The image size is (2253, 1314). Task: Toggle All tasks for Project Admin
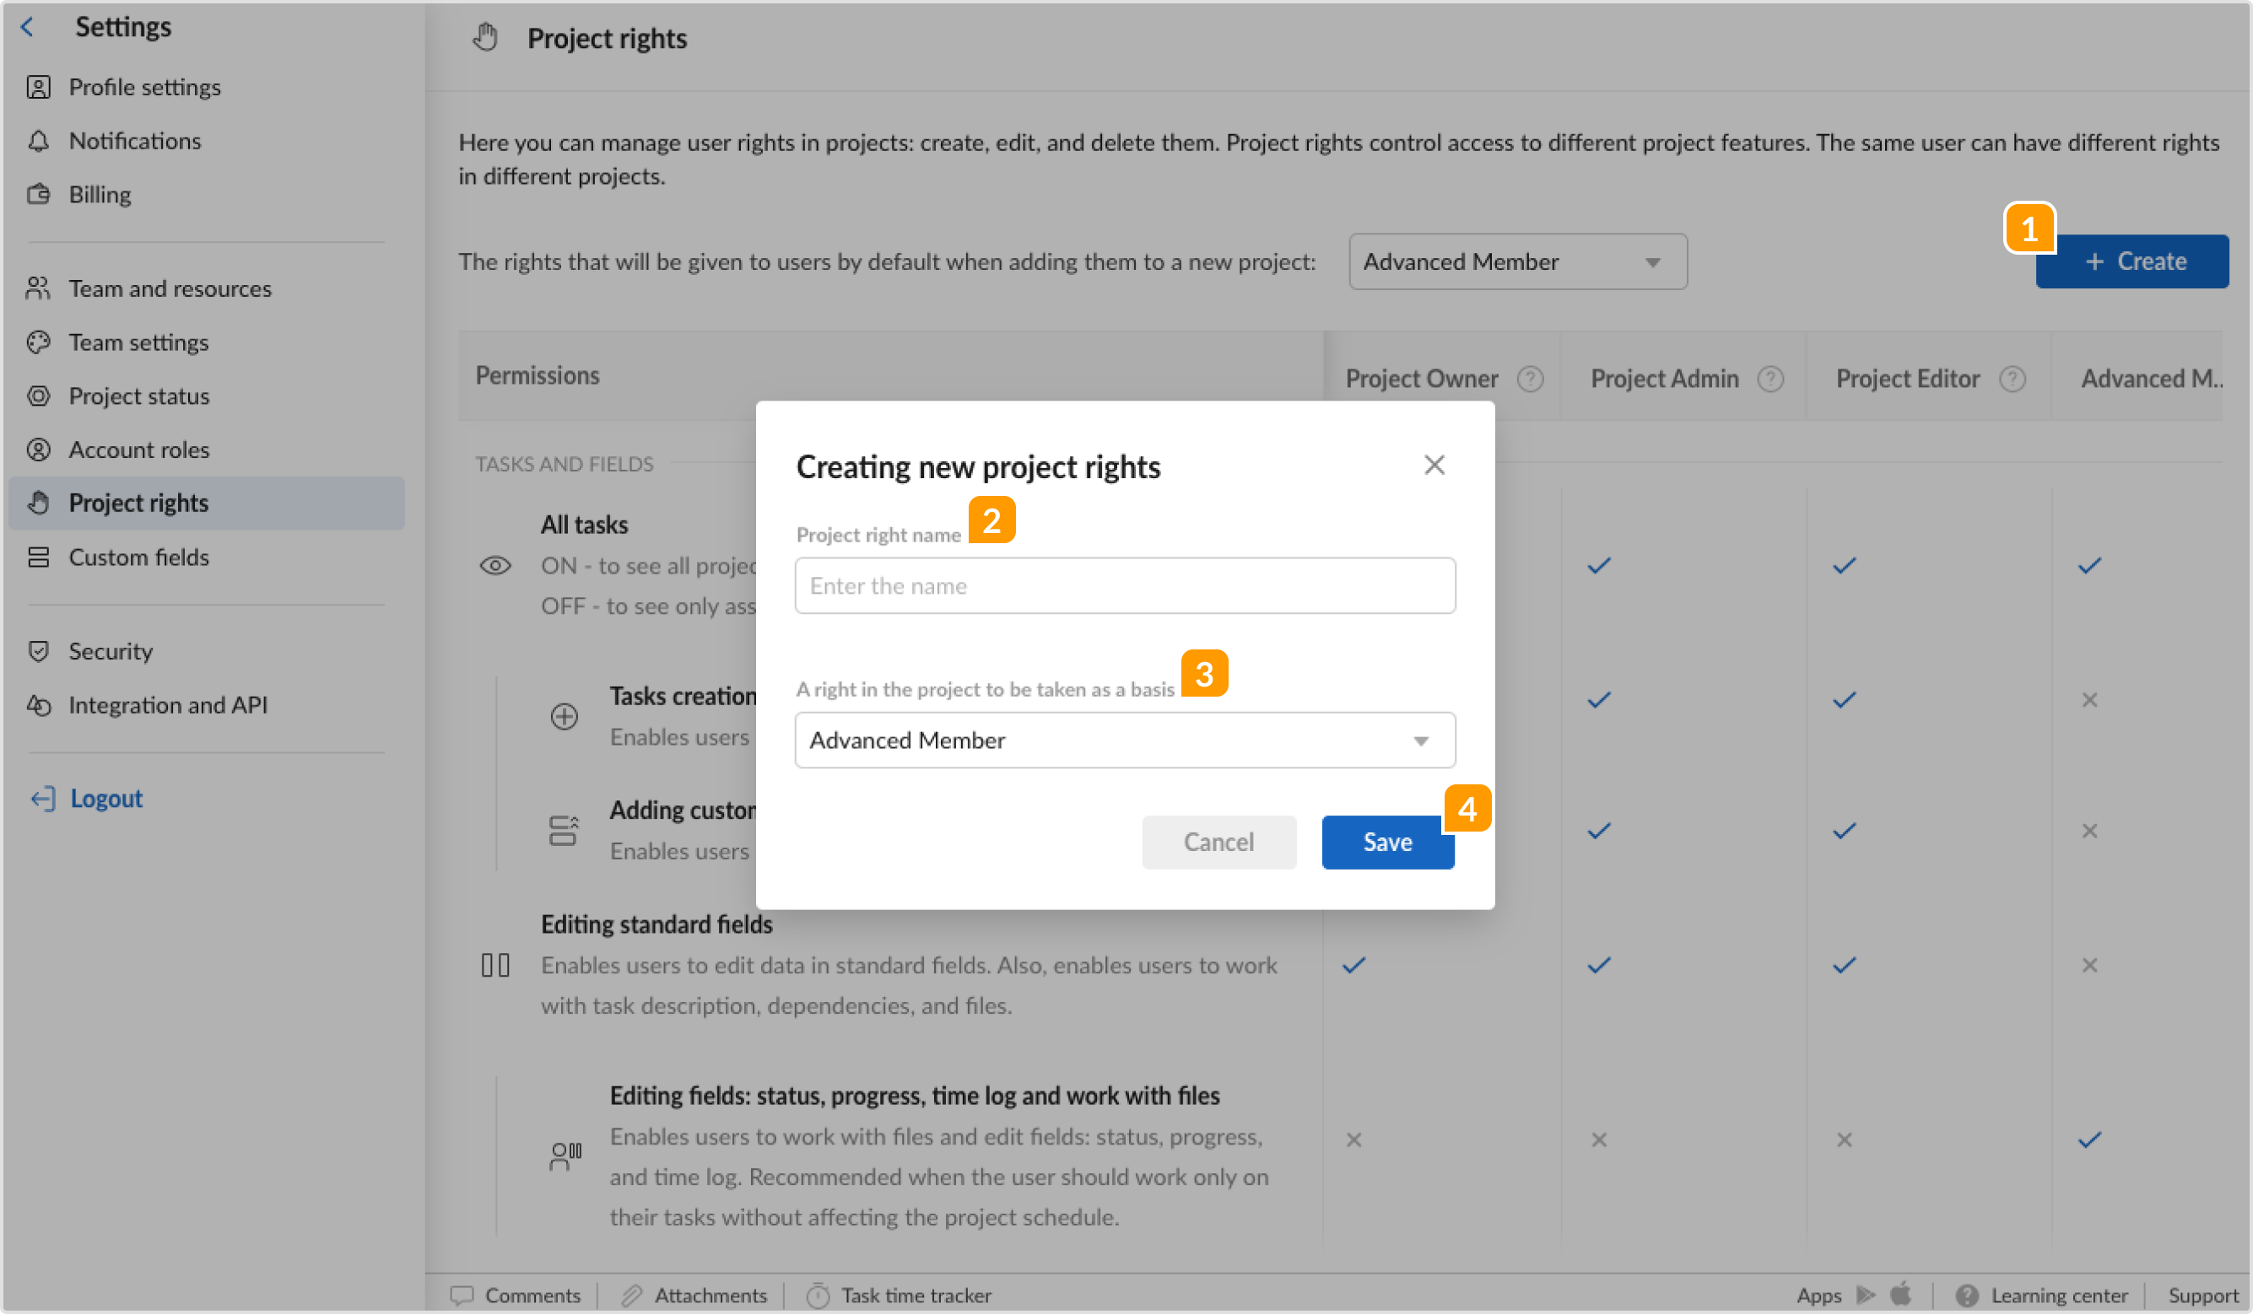pos(1598,566)
